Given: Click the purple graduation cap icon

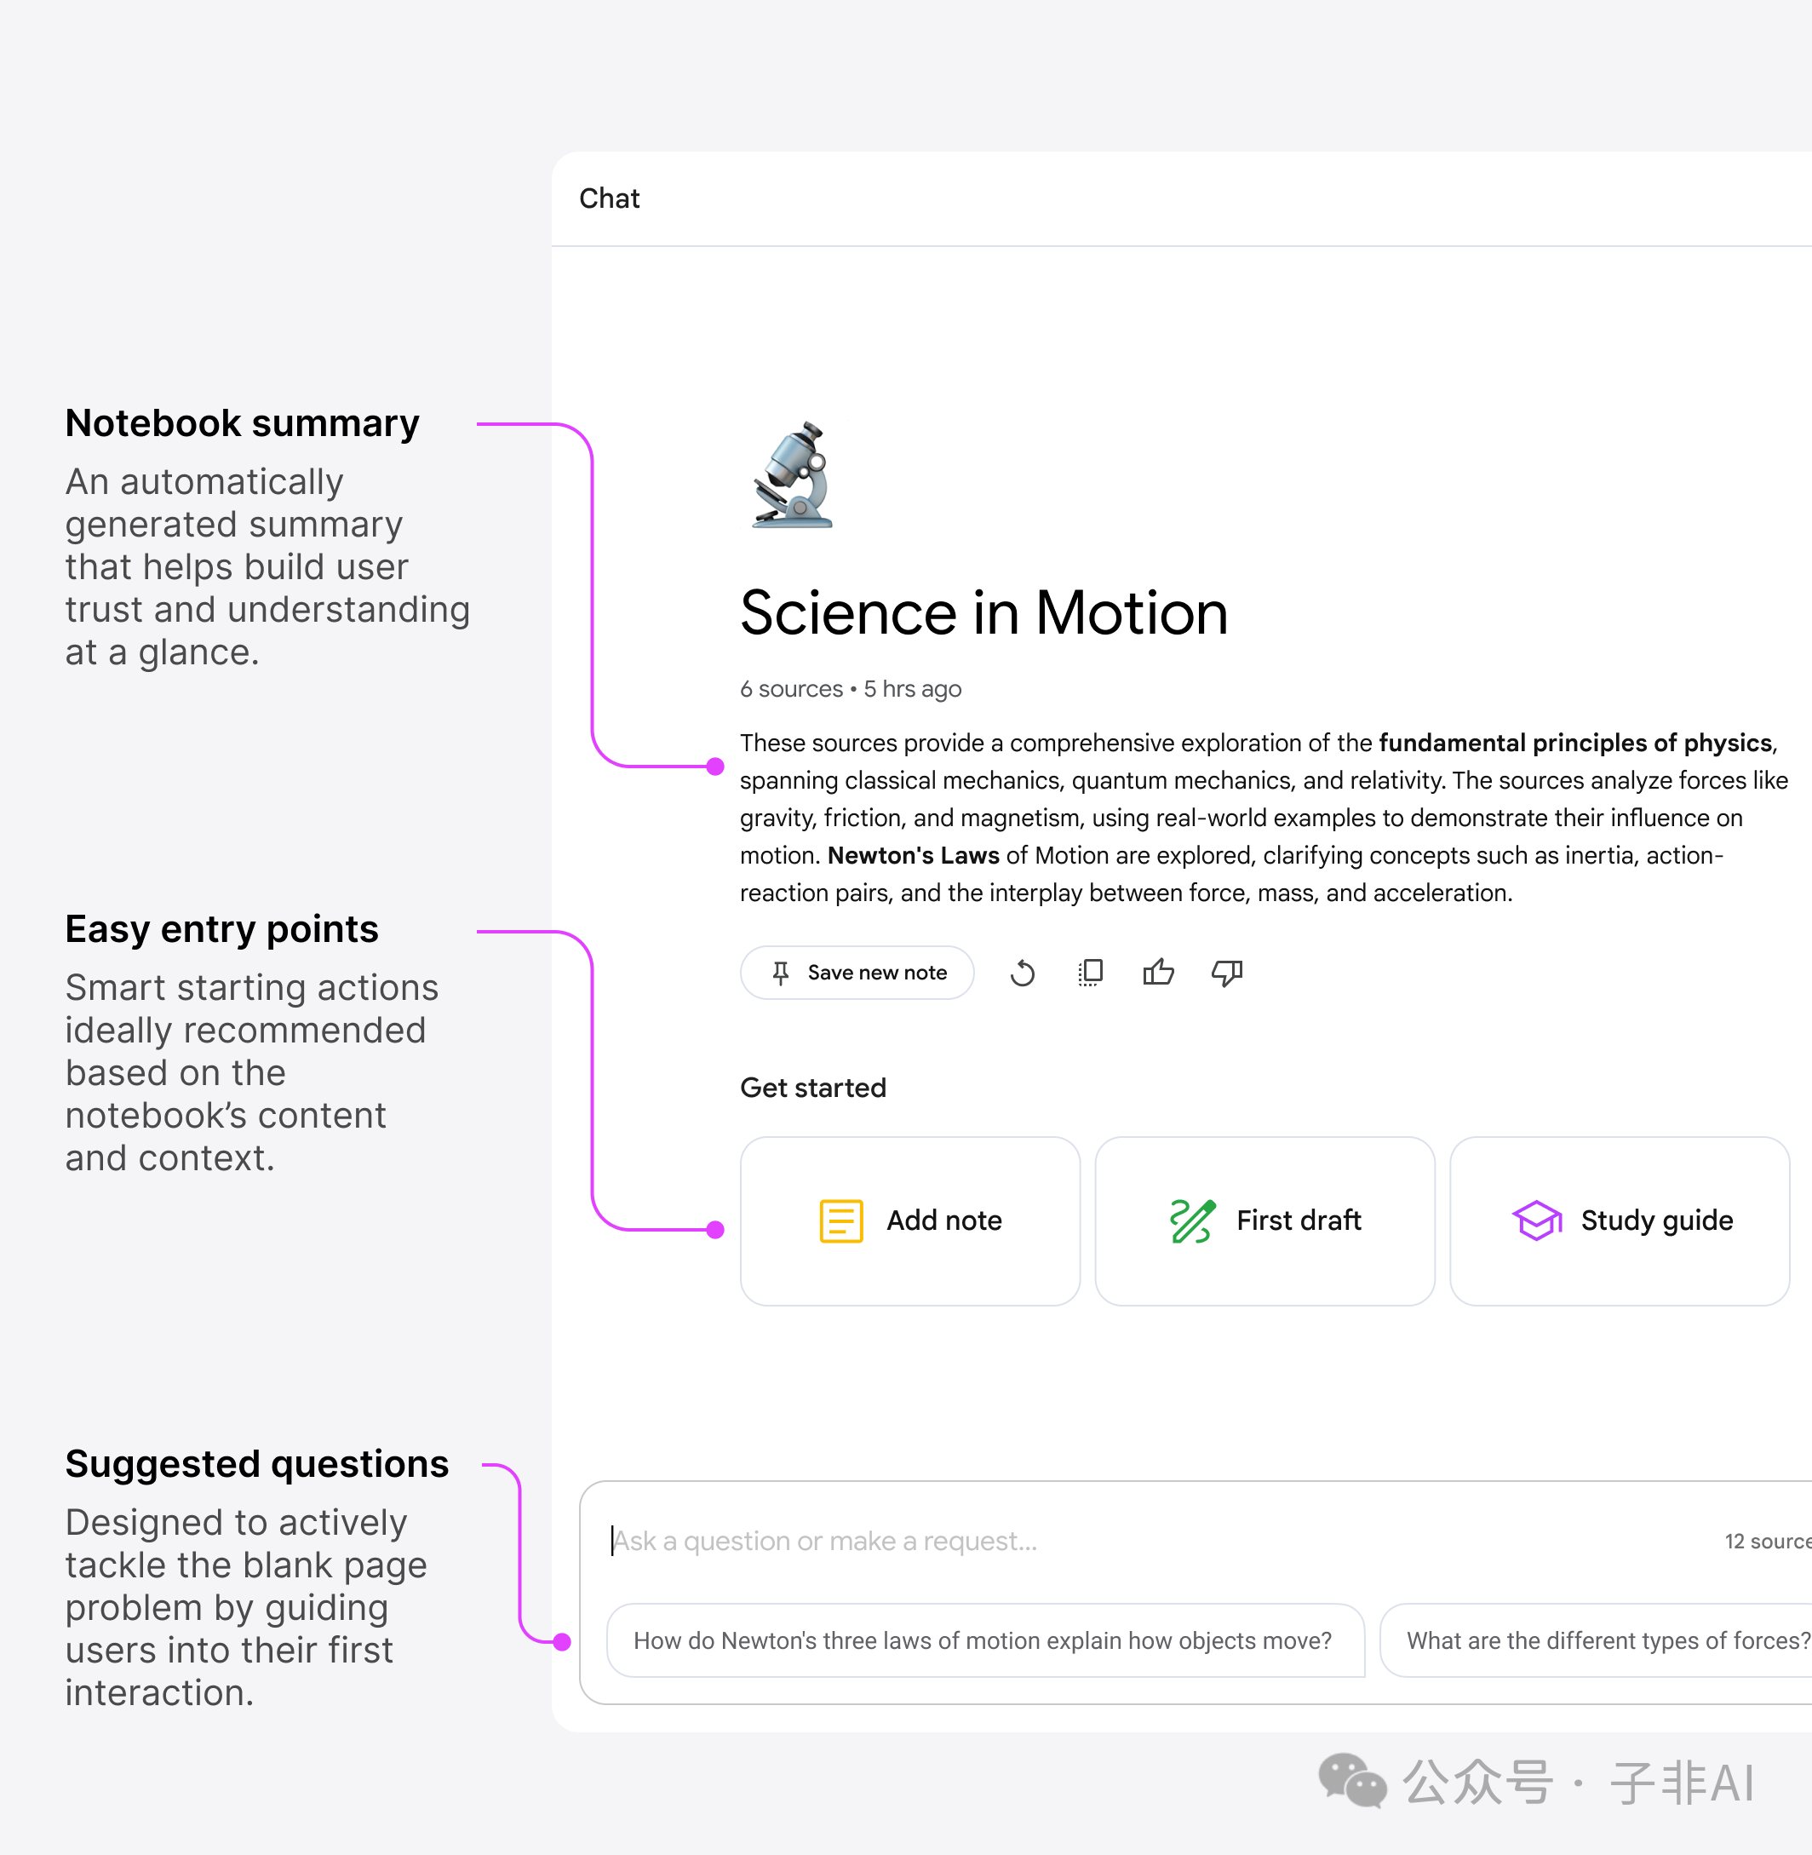Looking at the screenshot, I should pos(1536,1221).
